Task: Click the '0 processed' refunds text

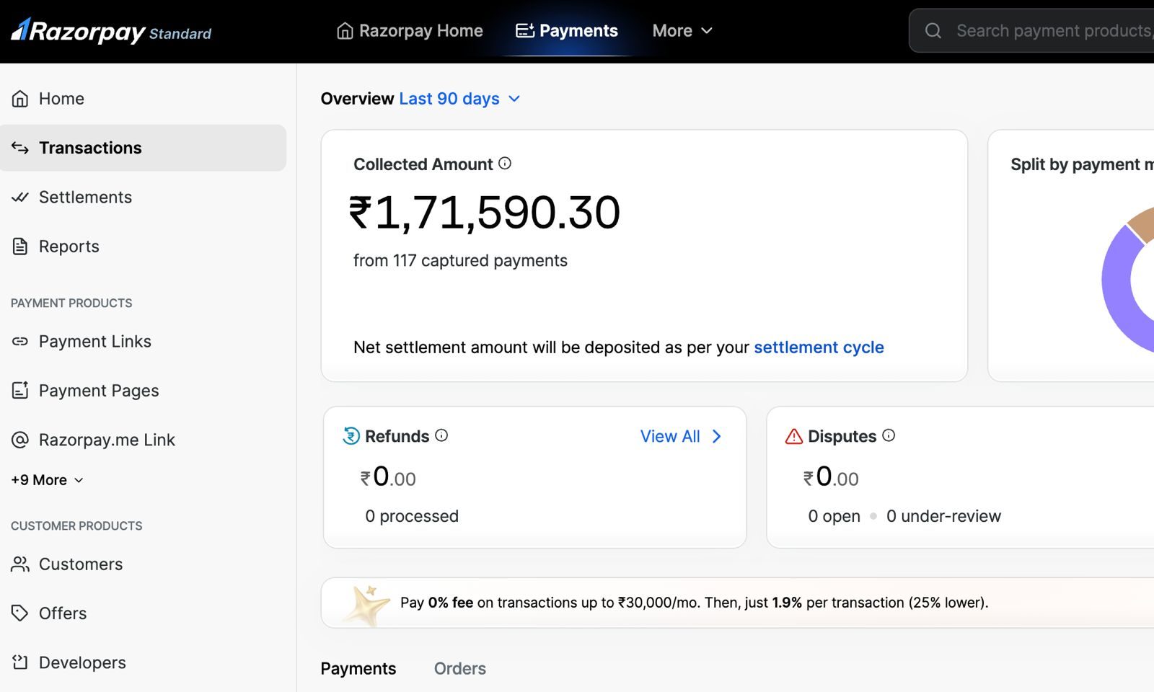Action: (x=412, y=516)
